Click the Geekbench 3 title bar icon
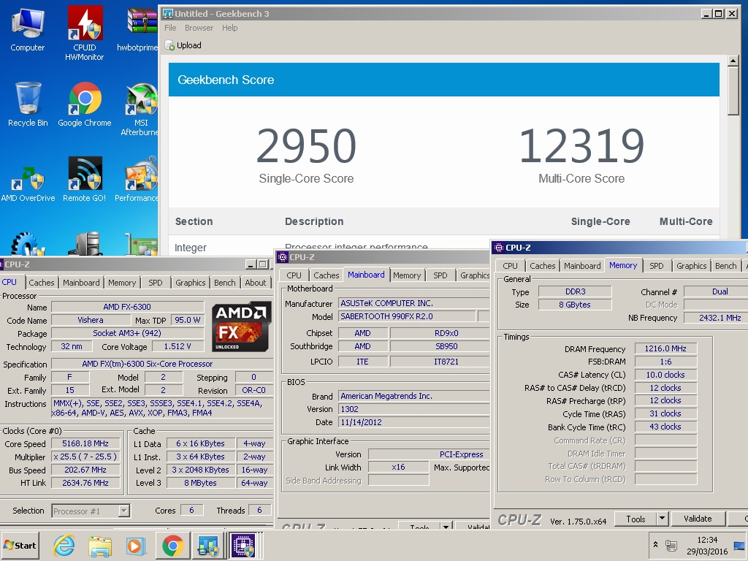This screenshot has width=748, height=561. point(167,13)
